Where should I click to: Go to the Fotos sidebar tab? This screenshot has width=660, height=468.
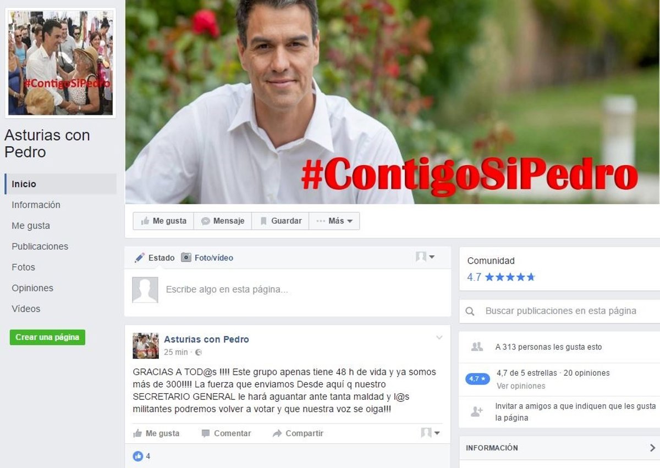pos(23,268)
